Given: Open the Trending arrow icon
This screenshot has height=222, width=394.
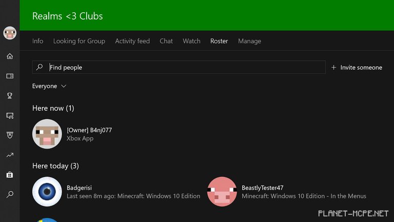Looking at the screenshot, I should pyautogui.click(x=10, y=155).
